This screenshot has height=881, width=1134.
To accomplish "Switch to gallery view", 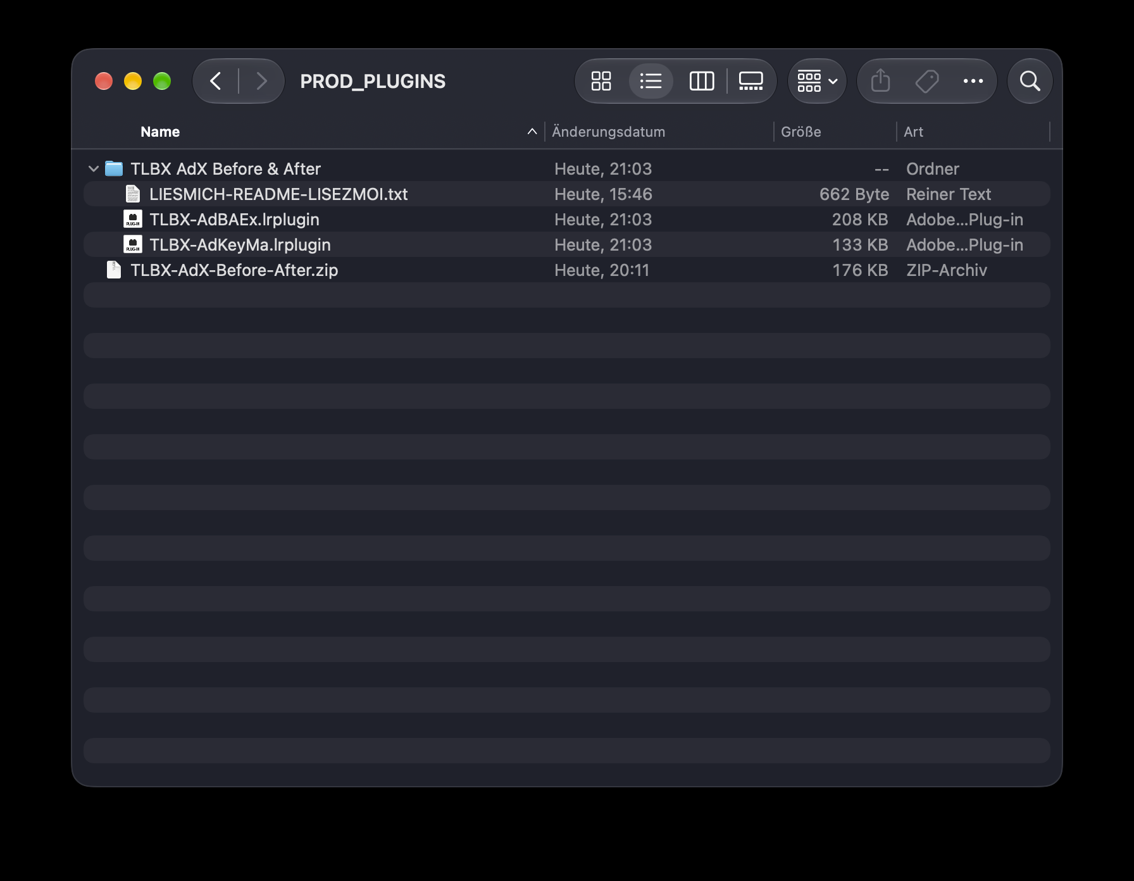I will pos(751,81).
